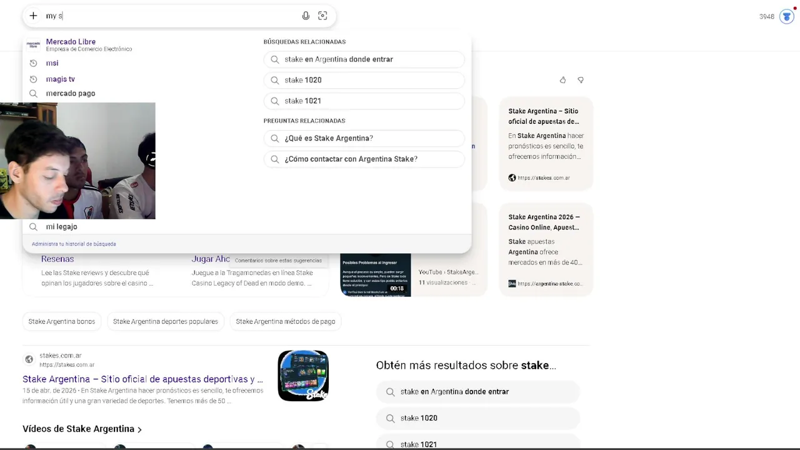Screen dimensions: 800x450
Task: Select '¿Cómo contactar con Argentina Stake?' question
Action: [x=364, y=159]
